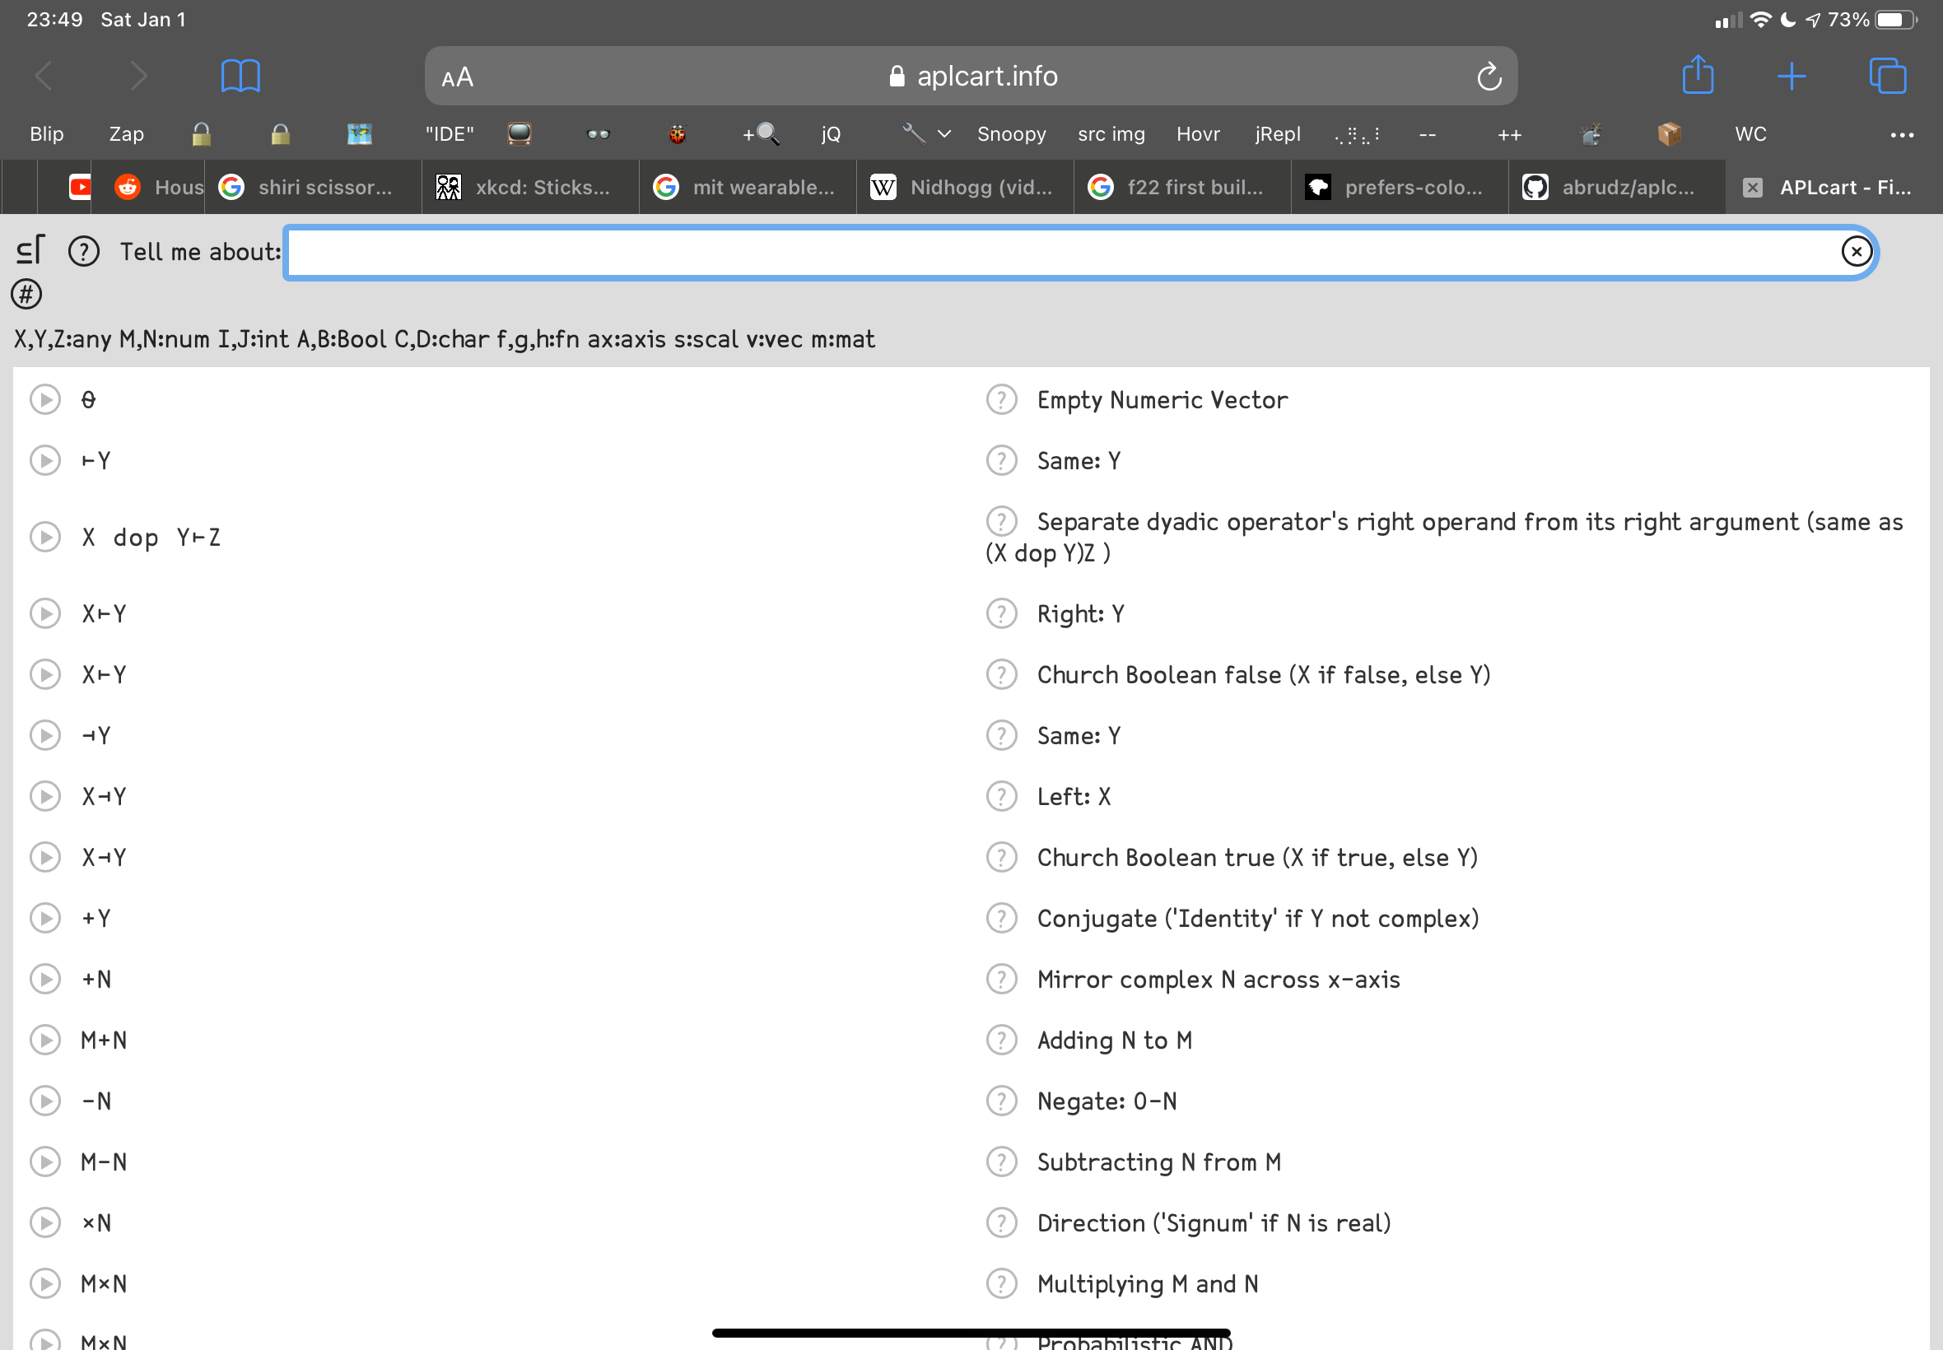Open Safari bookmarks book icon
The width and height of the screenshot is (1943, 1350).
240,76
